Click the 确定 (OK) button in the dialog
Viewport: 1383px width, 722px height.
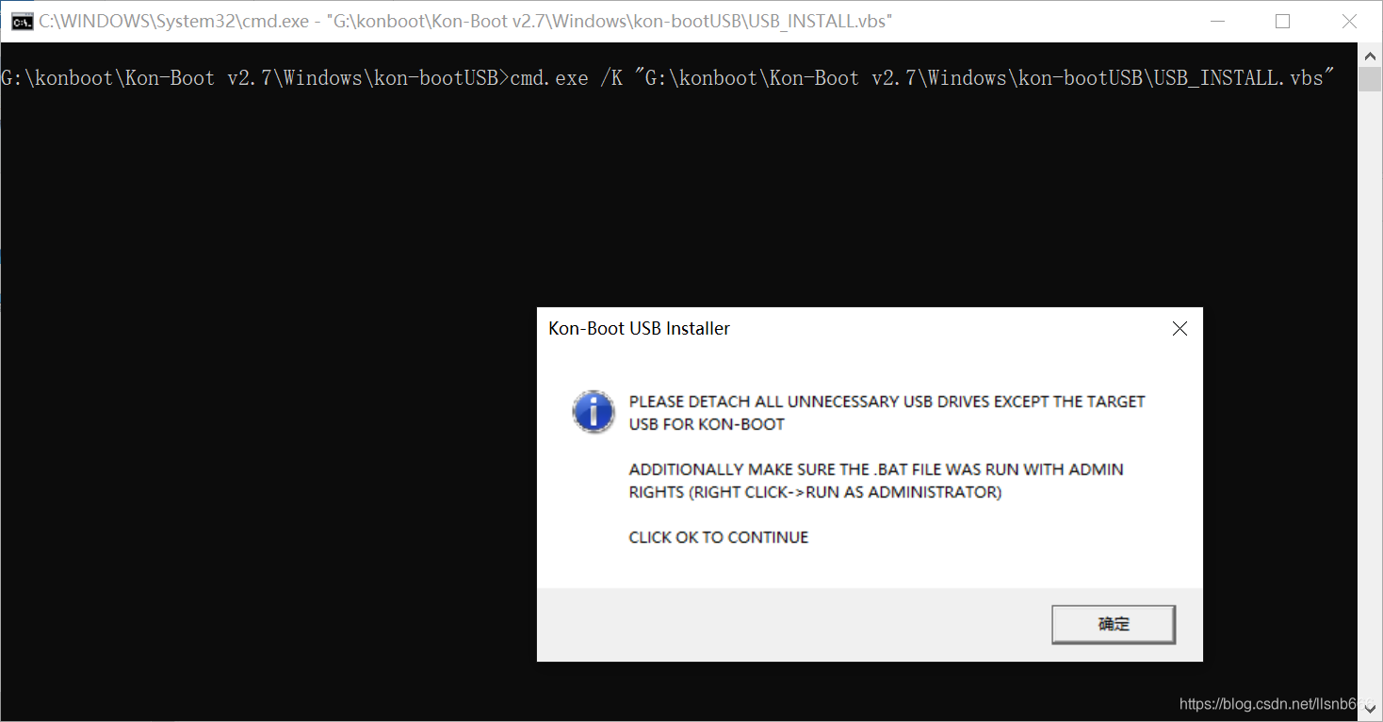(1113, 624)
